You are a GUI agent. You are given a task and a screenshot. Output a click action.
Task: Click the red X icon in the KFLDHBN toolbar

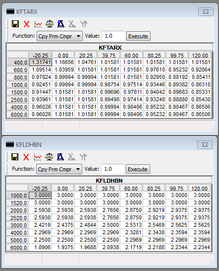pos(26,157)
